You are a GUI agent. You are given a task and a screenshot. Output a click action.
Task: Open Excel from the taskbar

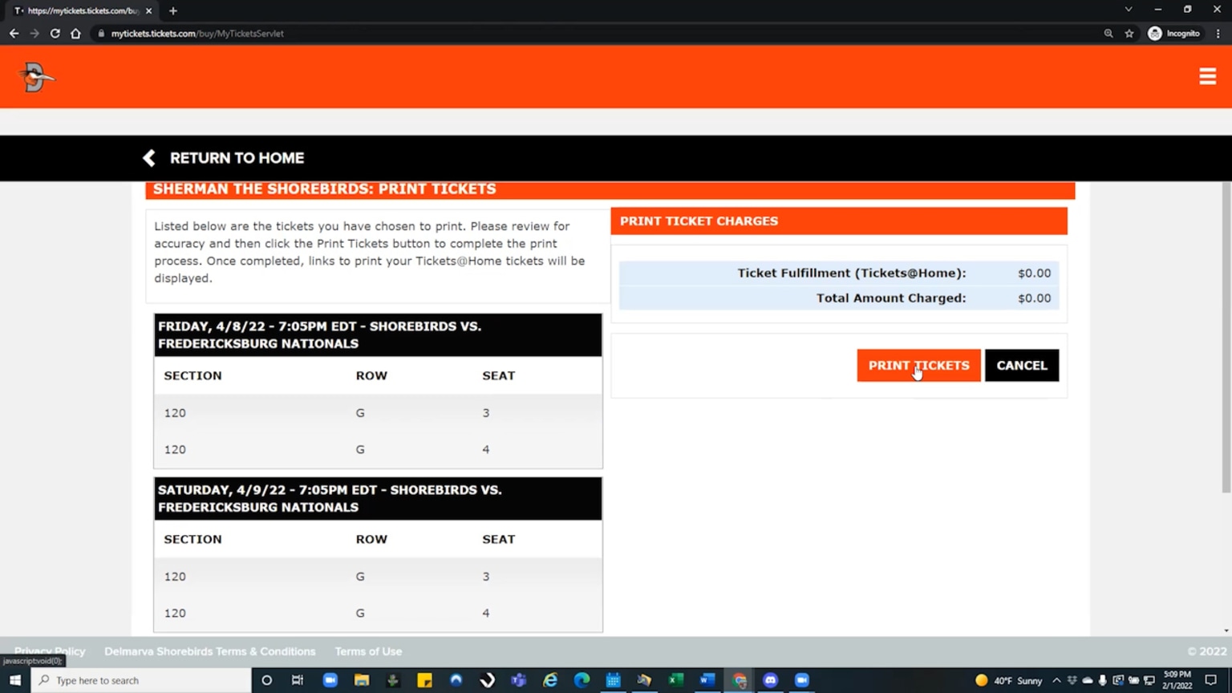click(675, 680)
